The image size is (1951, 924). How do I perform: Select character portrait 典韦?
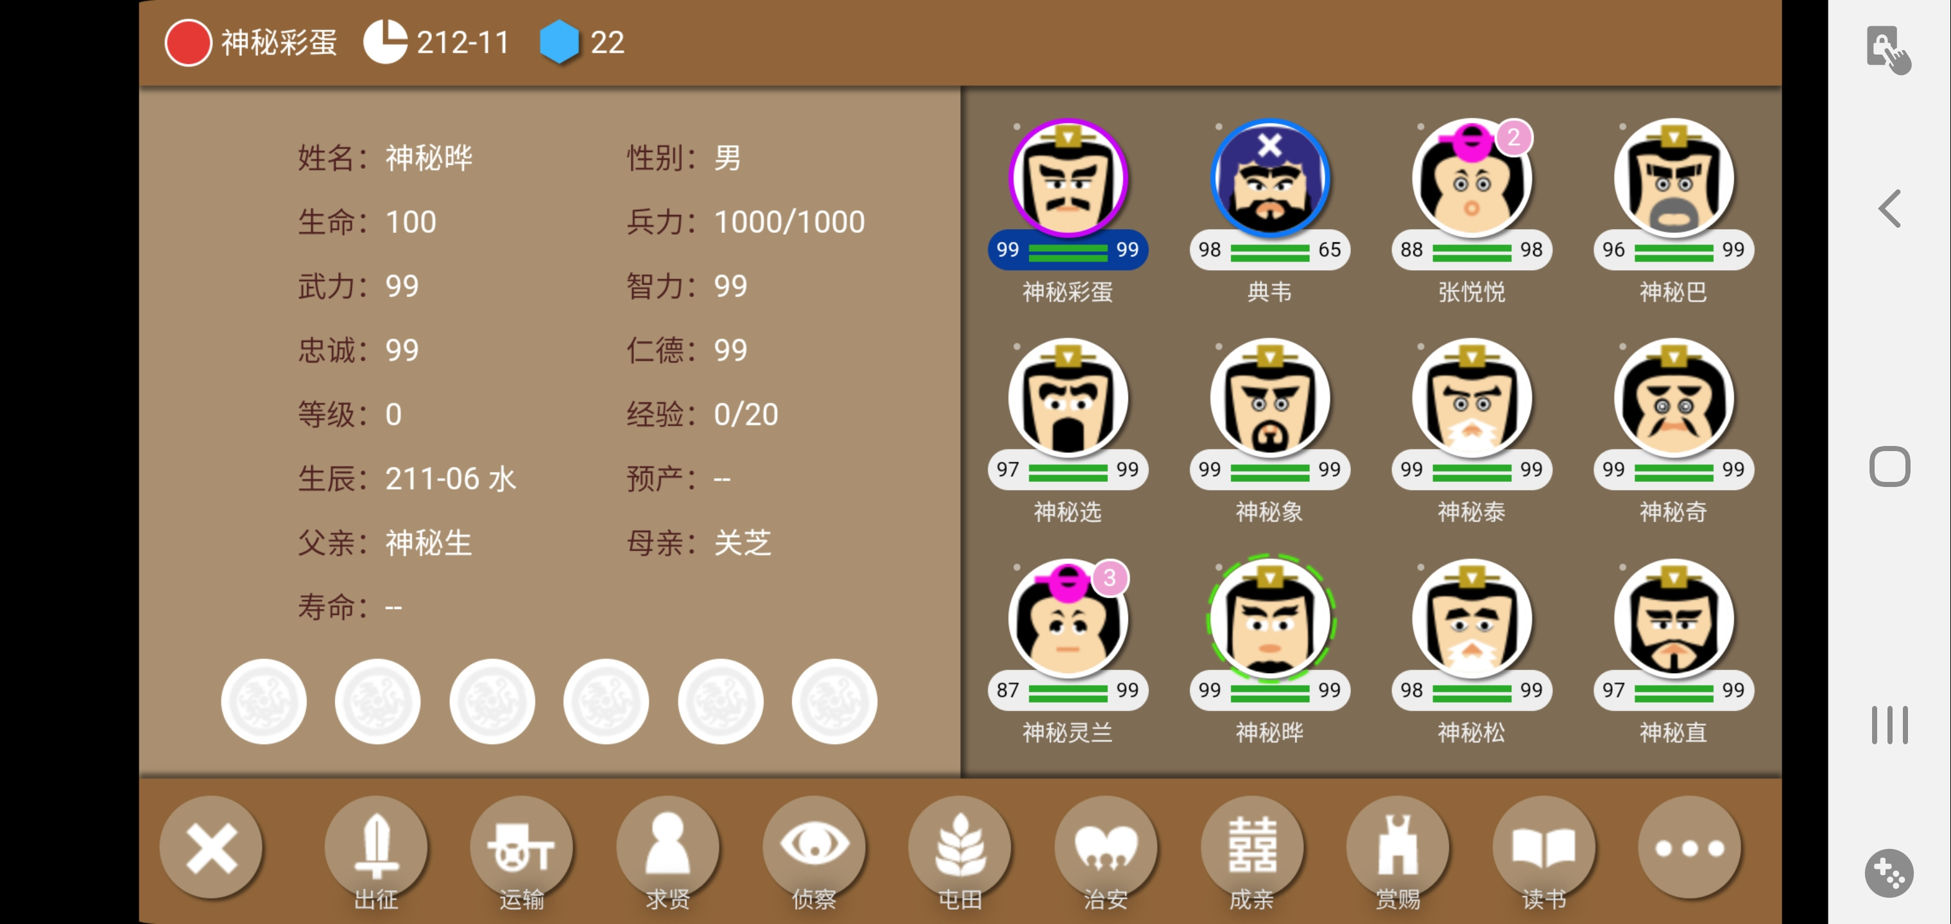tap(1270, 178)
